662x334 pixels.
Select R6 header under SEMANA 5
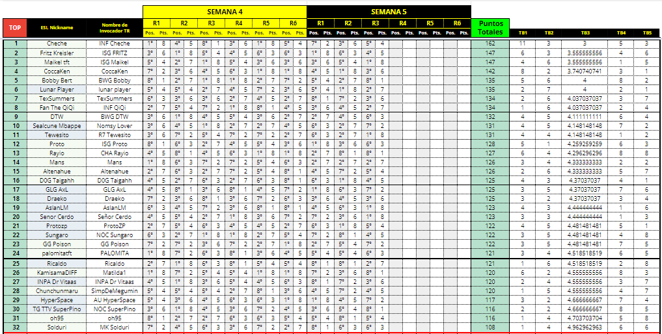point(457,23)
